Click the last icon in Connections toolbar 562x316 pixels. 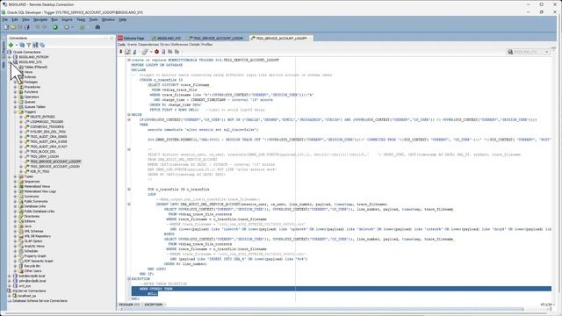point(42,45)
